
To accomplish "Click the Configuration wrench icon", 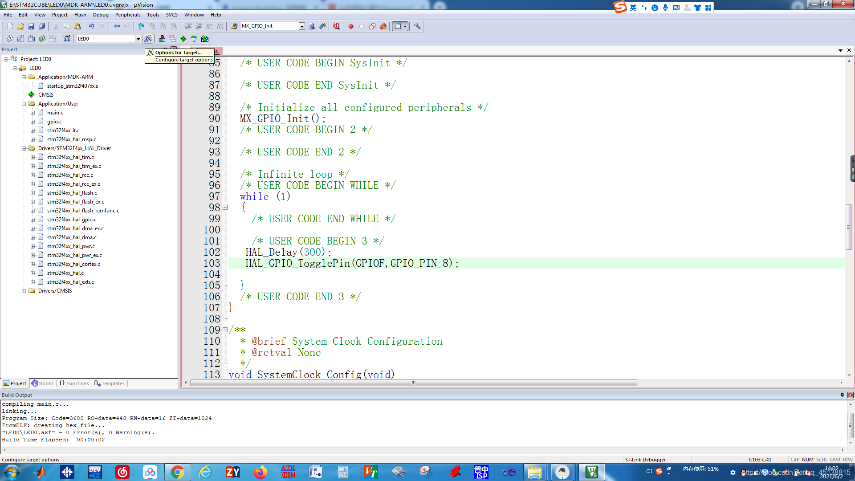I will point(417,26).
